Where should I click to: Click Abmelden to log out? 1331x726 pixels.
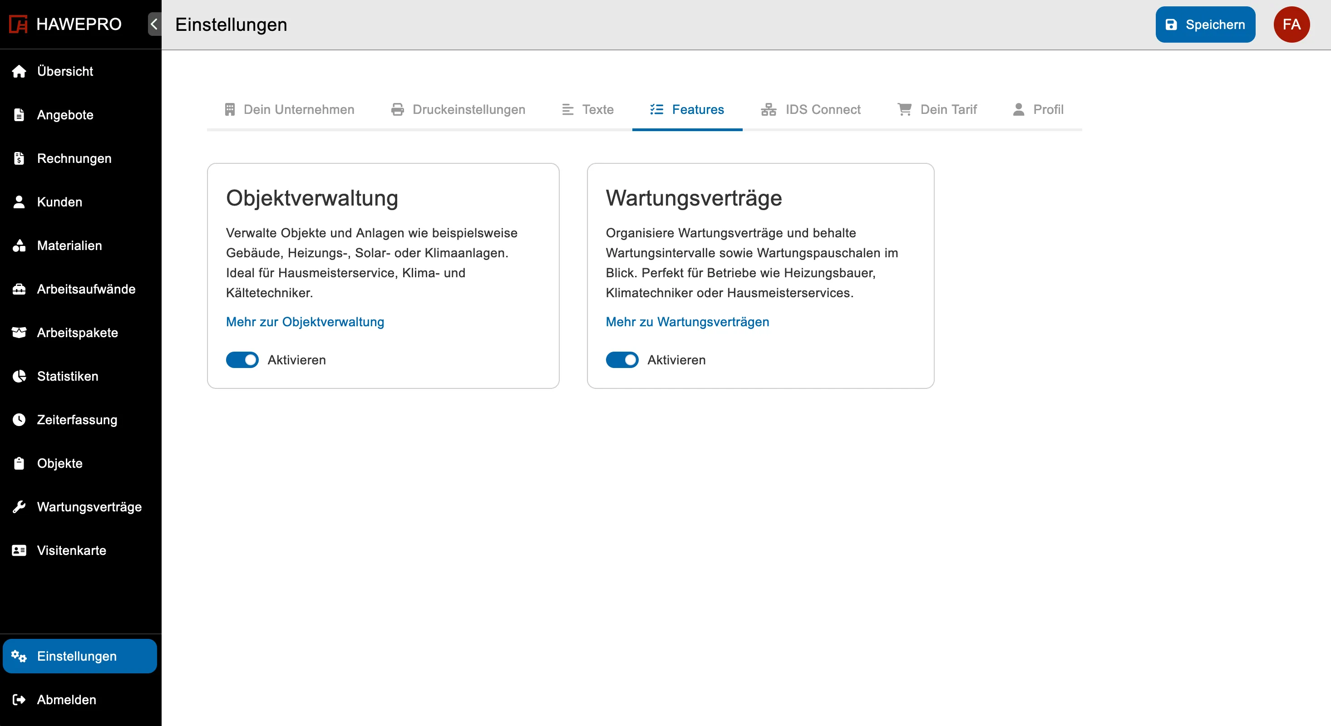coord(80,700)
